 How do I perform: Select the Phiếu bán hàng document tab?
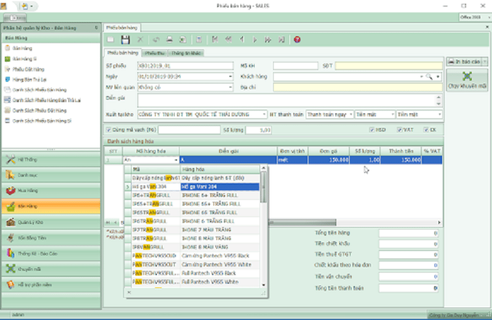[x=122, y=28]
